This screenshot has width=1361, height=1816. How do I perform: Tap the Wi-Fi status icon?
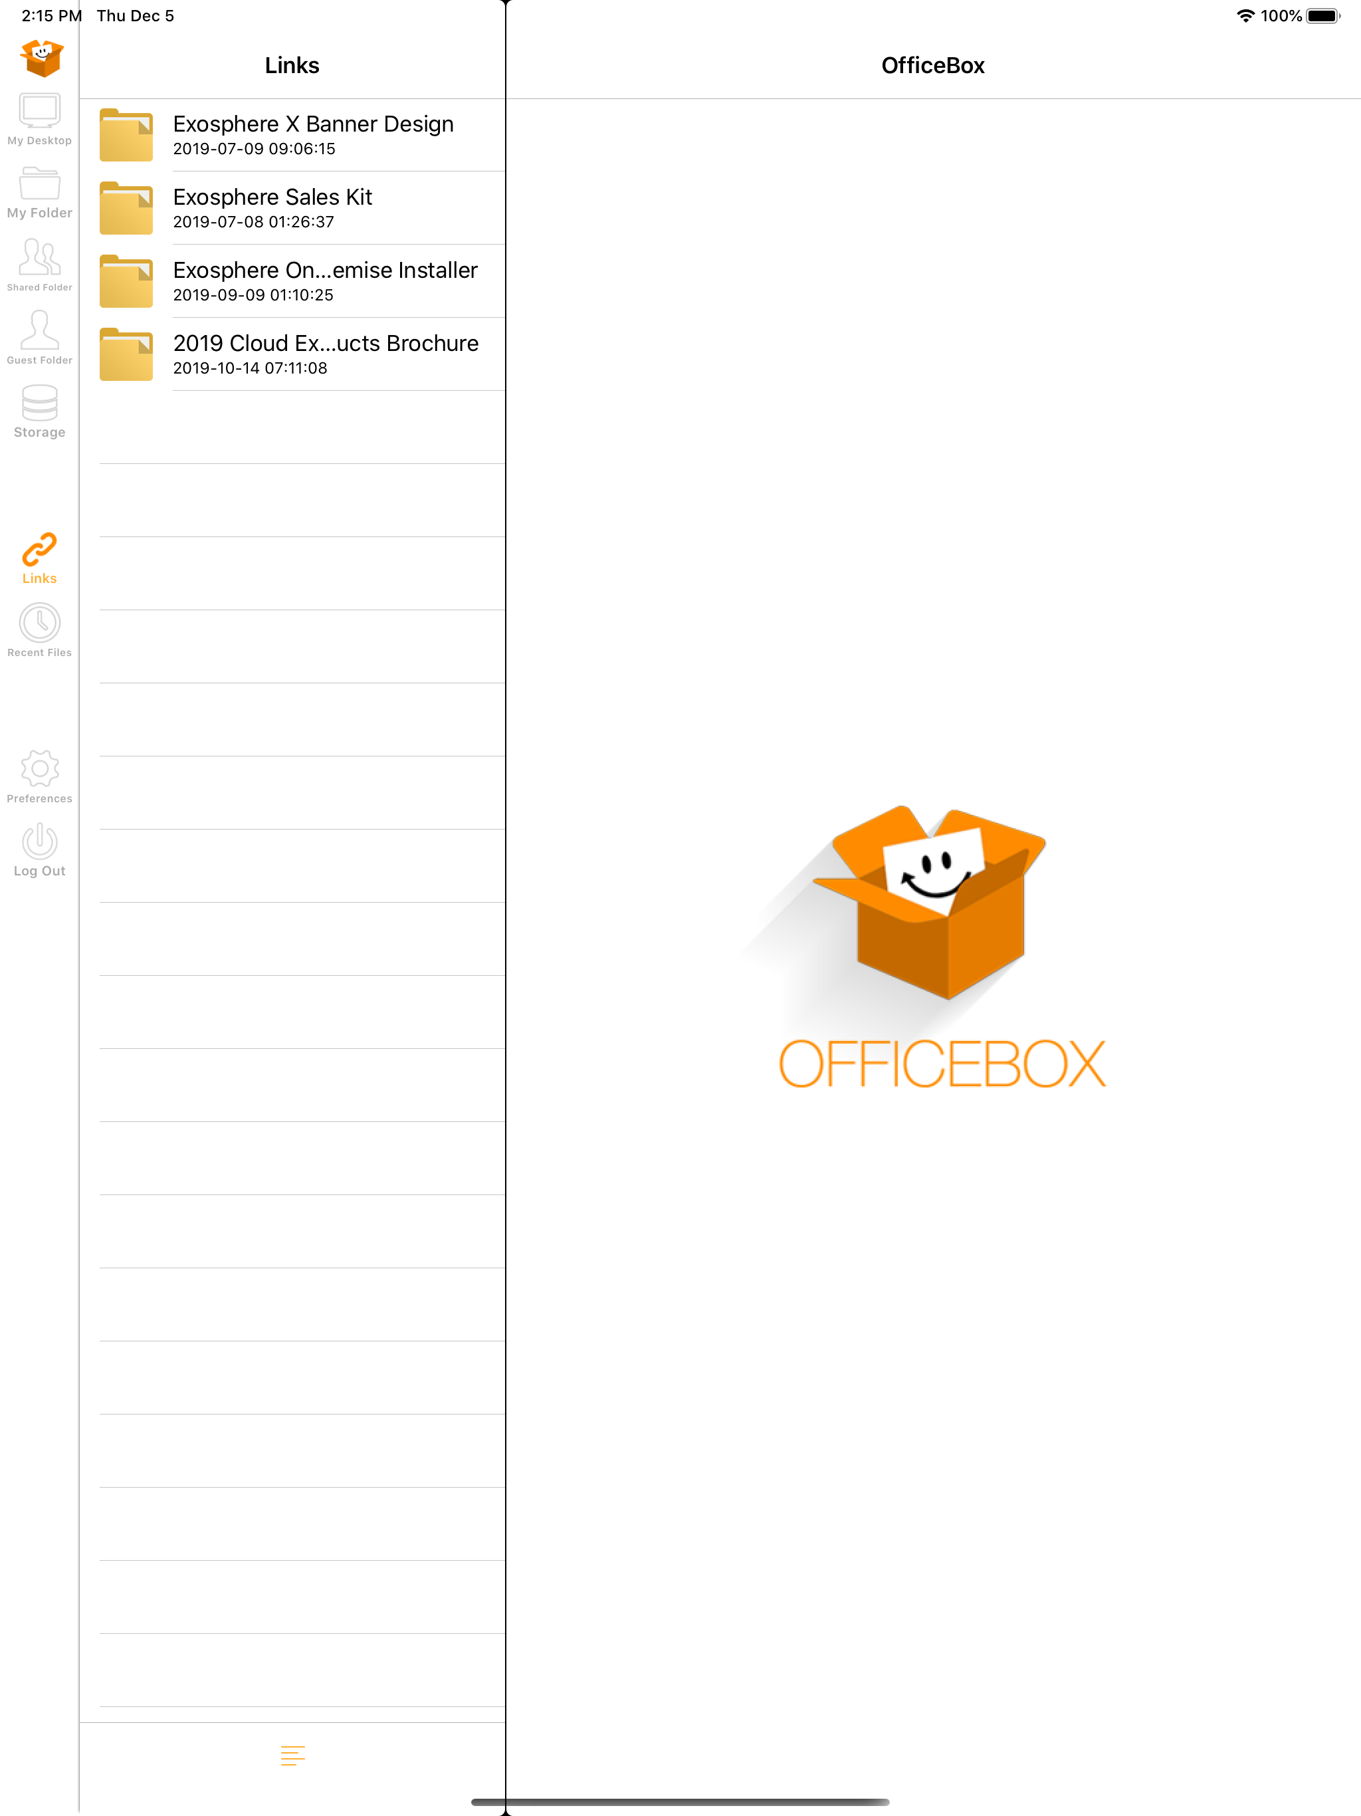click(1245, 15)
